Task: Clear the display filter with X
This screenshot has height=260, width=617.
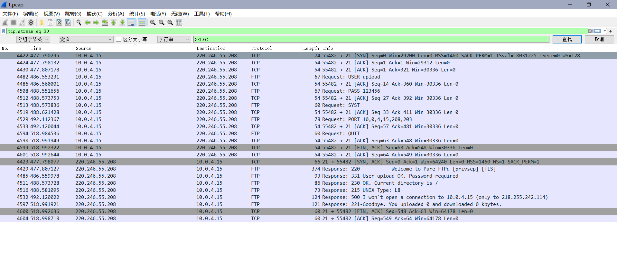Action: (x=590, y=31)
